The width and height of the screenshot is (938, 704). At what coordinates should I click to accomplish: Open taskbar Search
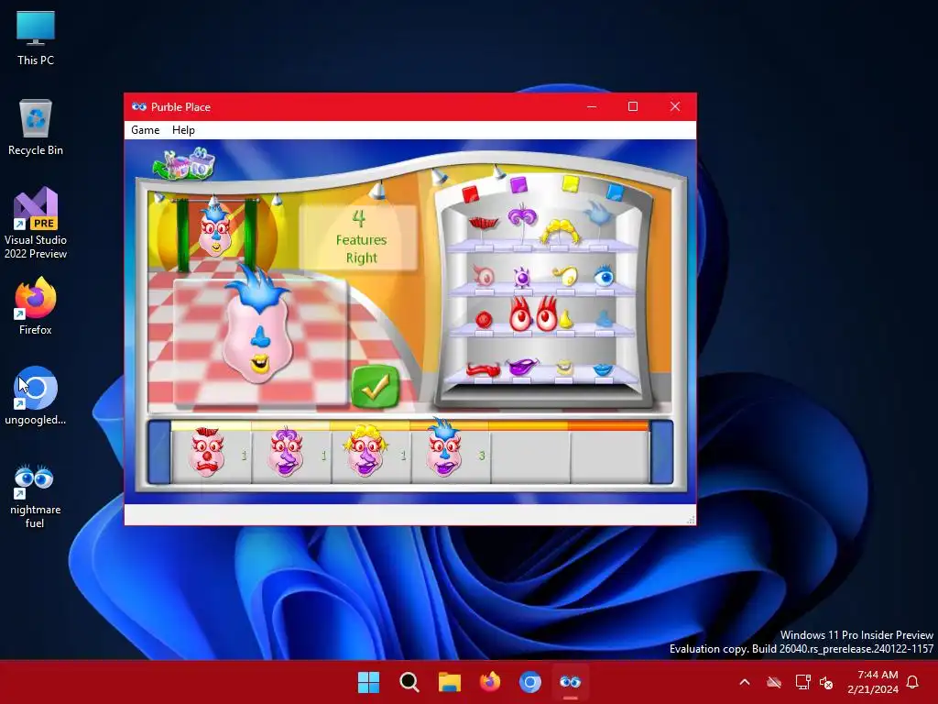click(409, 682)
